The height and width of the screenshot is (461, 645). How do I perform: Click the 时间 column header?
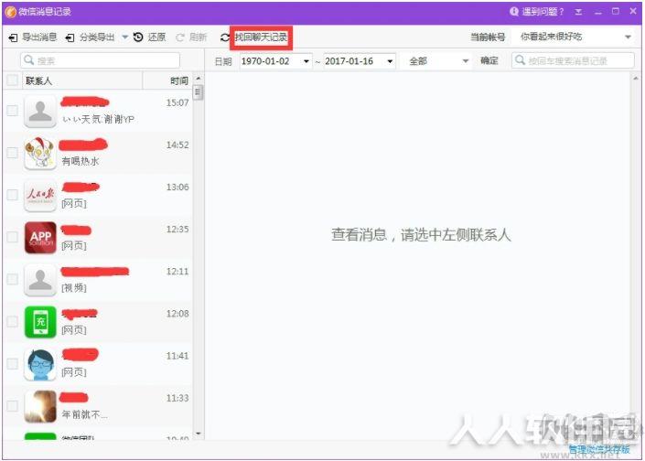coord(179,81)
